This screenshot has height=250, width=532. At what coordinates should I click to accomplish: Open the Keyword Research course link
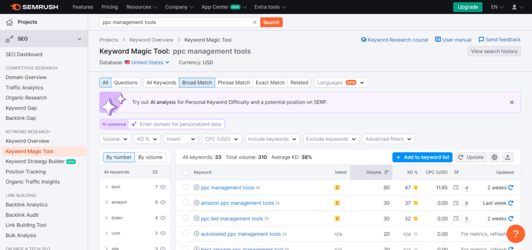[395, 39]
